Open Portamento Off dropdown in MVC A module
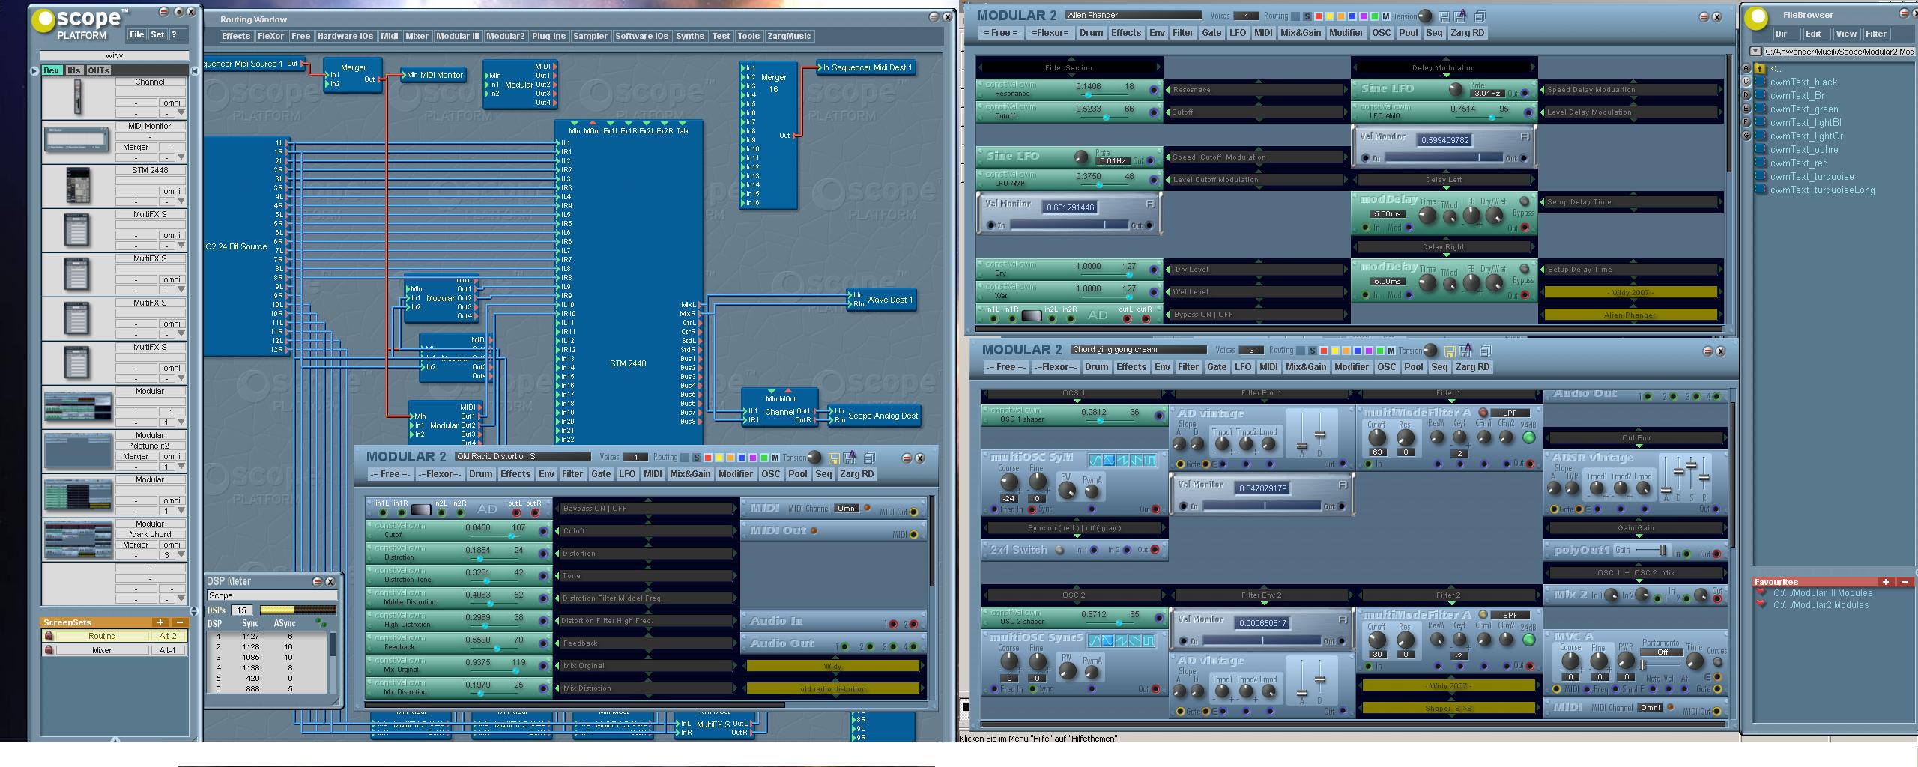Screen dimensions: 1918x767 [x=1663, y=652]
